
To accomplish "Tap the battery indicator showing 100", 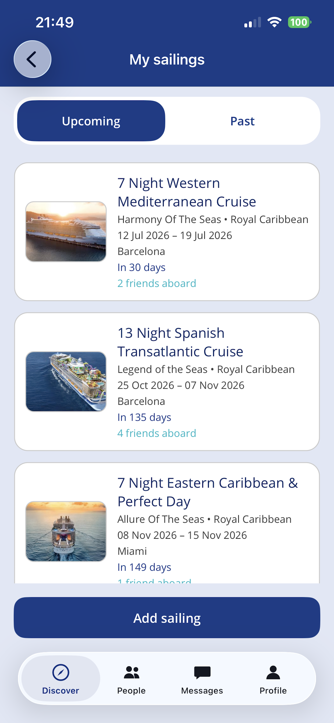I will [x=299, y=22].
